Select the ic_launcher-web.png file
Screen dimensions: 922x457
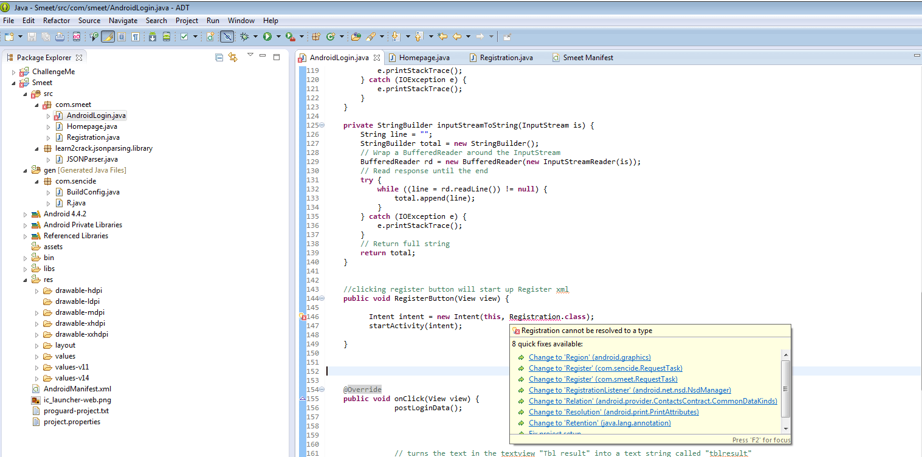point(77,400)
